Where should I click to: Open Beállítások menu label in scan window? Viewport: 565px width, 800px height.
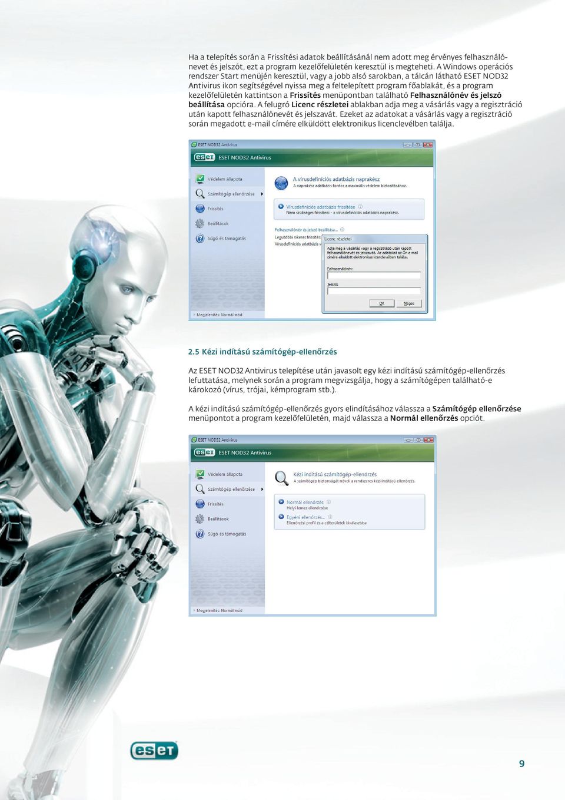218,519
